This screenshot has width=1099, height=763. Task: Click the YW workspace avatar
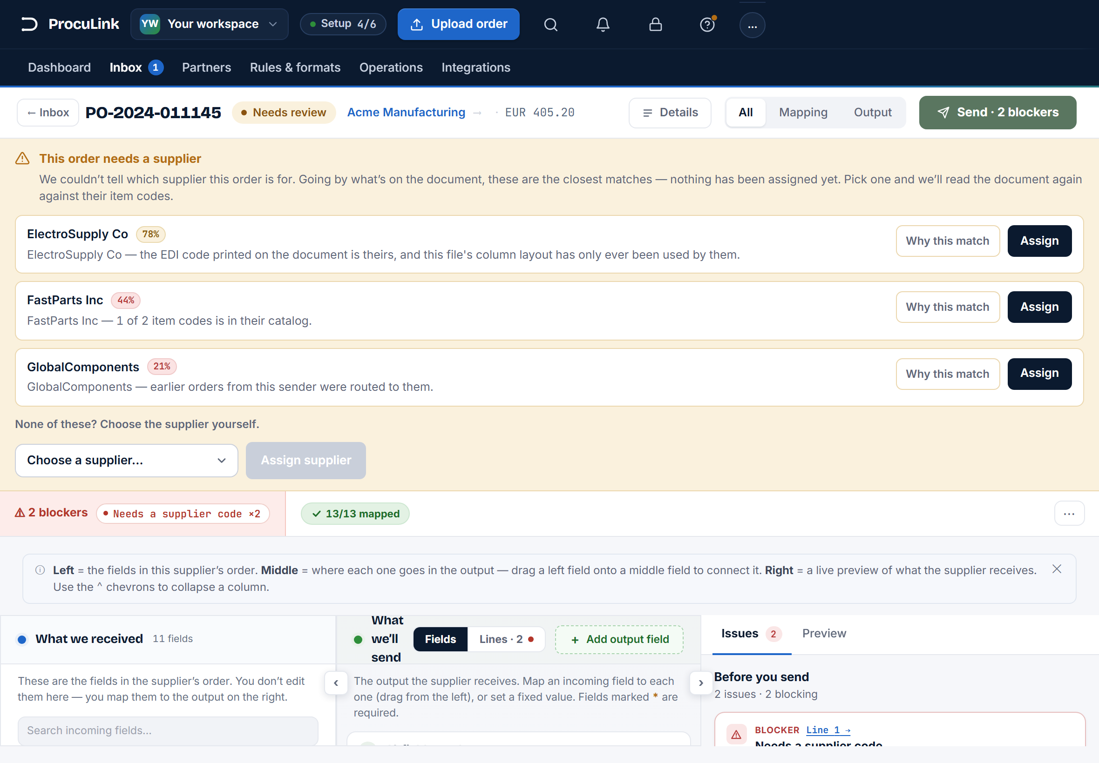[x=150, y=24]
